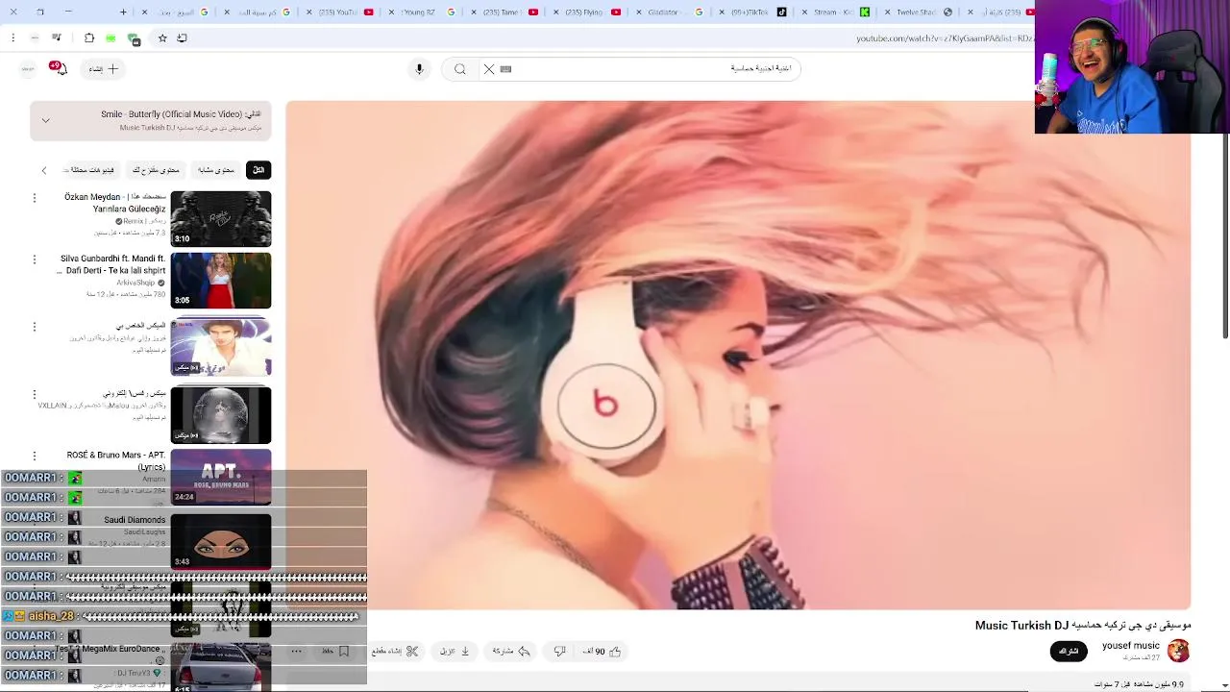This screenshot has width=1230, height=692.
Task: Click the magnifier search button
Action: 460,68
